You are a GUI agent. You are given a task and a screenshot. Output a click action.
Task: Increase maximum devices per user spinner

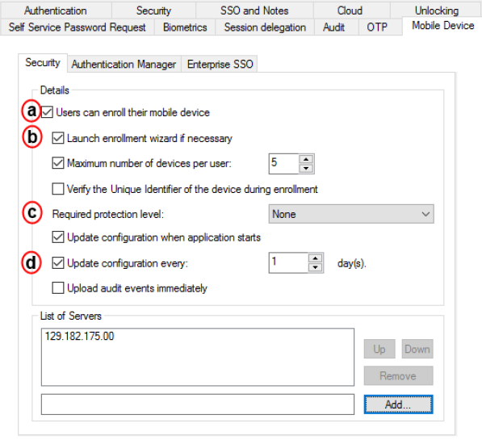[x=306, y=159]
